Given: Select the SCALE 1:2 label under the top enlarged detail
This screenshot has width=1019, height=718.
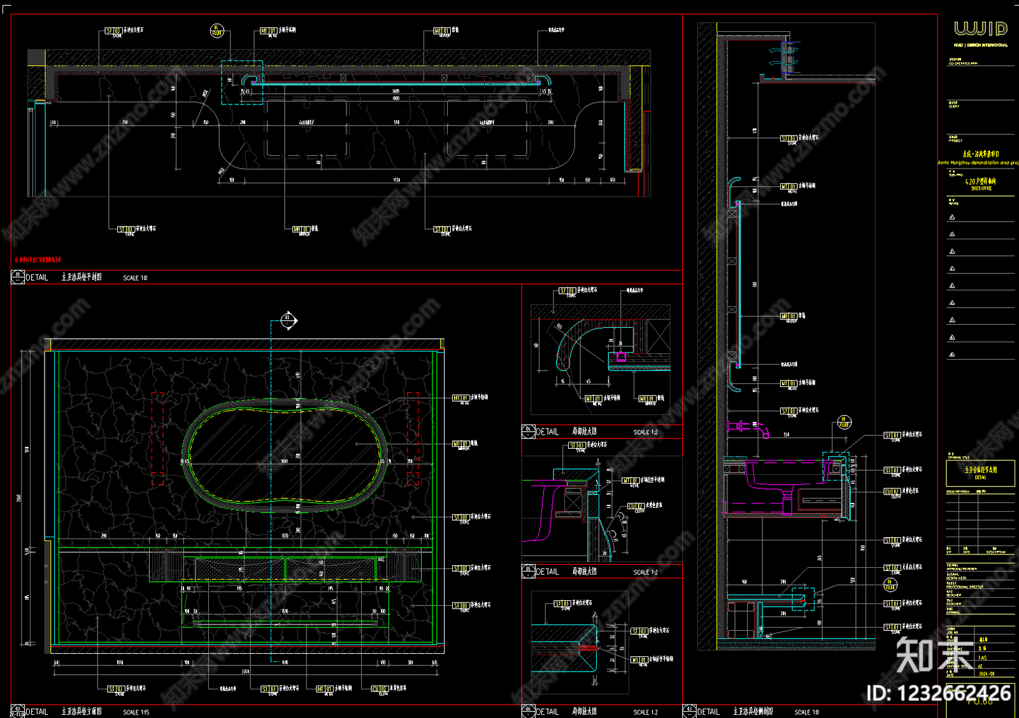Looking at the screenshot, I should [645, 432].
